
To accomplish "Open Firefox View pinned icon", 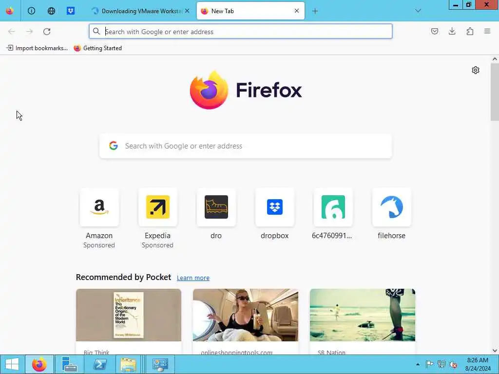I will pyautogui.click(x=10, y=11).
